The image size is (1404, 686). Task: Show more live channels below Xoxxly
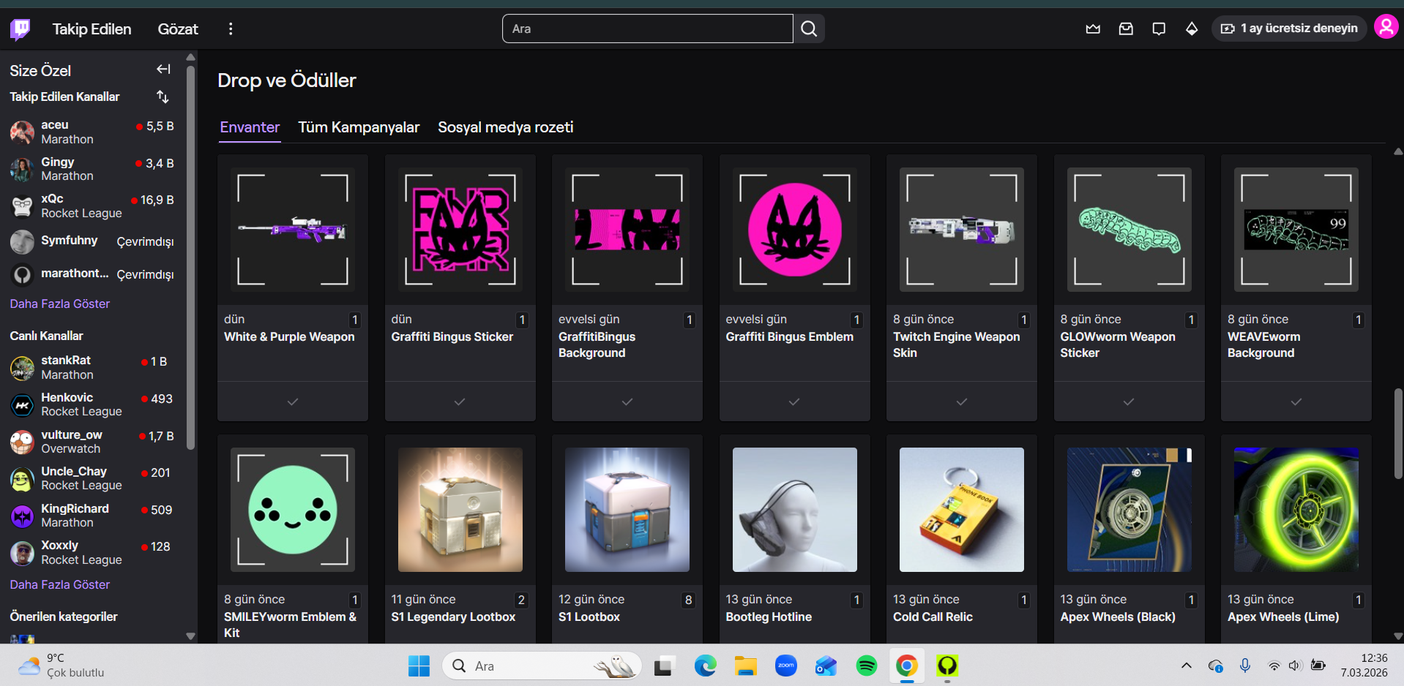(60, 584)
